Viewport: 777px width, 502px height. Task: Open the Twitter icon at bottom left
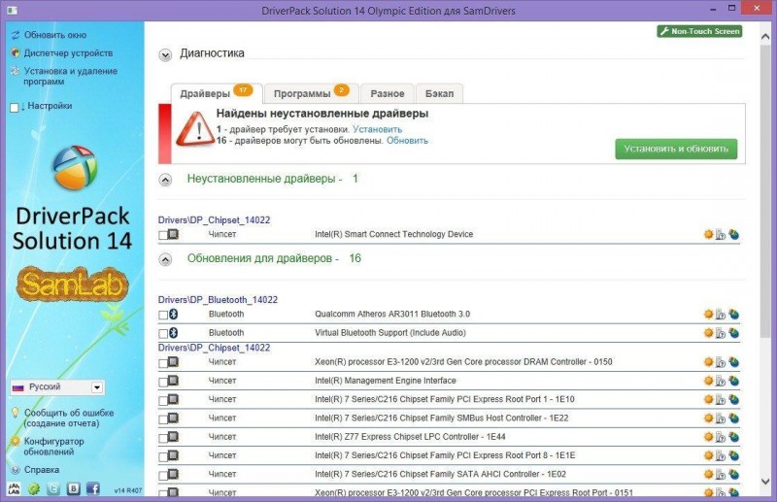(53, 489)
